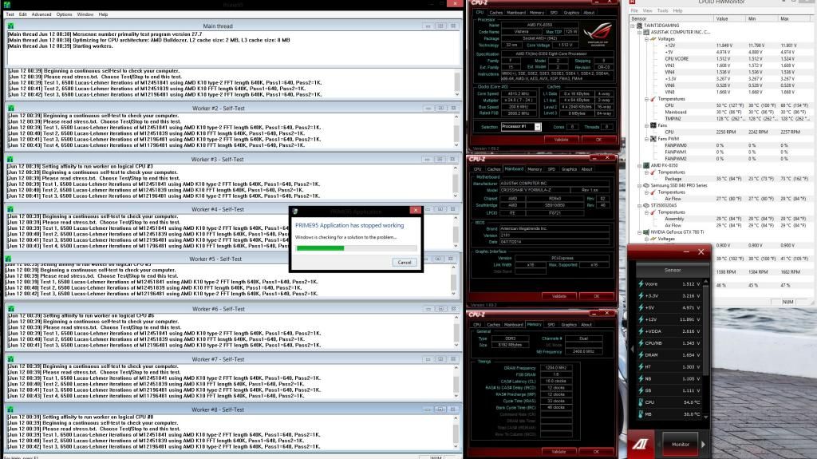Click the Worker #8 Self-Test window icon
The width and height of the screenshot is (817, 459).
tap(10, 410)
